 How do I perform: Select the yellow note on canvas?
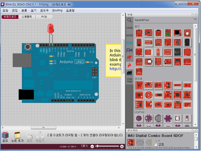tap(113, 61)
